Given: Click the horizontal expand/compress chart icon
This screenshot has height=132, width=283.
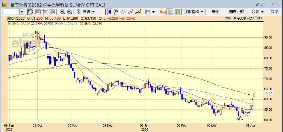Looking at the screenshot, I should (x=52, y=12).
